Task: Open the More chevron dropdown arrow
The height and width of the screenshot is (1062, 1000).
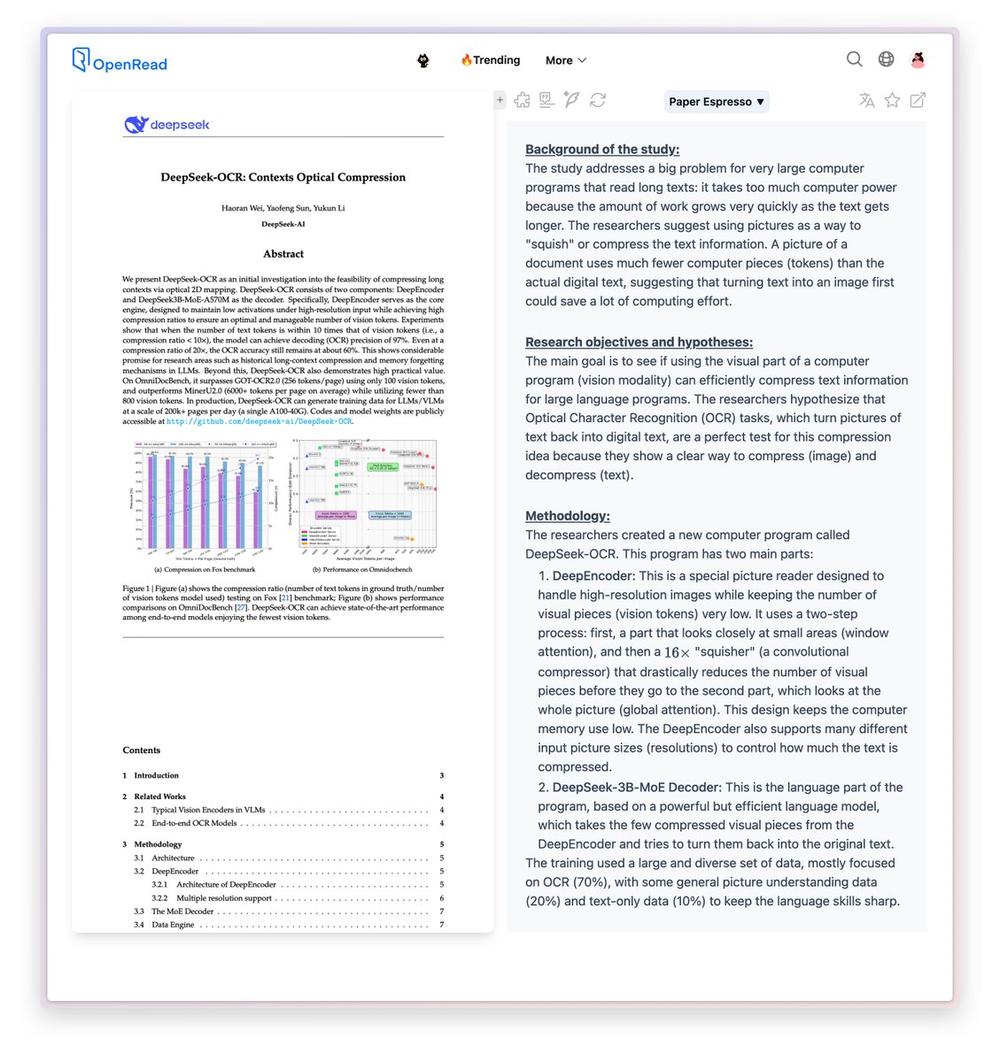Action: coord(584,60)
